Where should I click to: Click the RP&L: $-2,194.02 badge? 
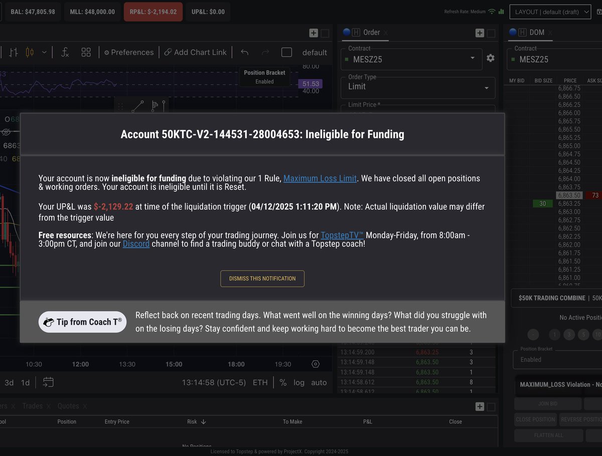(x=153, y=12)
